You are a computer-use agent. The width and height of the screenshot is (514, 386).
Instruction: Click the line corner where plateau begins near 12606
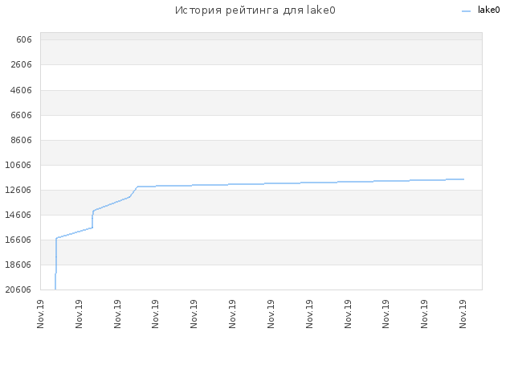coord(137,187)
